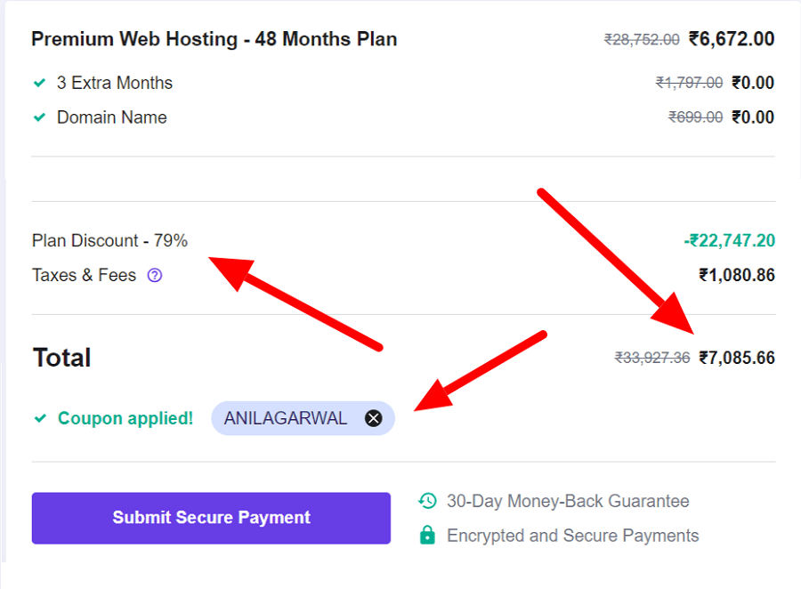The width and height of the screenshot is (801, 589).
Task: Remove the ANILAGARWAL coupon with the X
Action: point(374,418)
